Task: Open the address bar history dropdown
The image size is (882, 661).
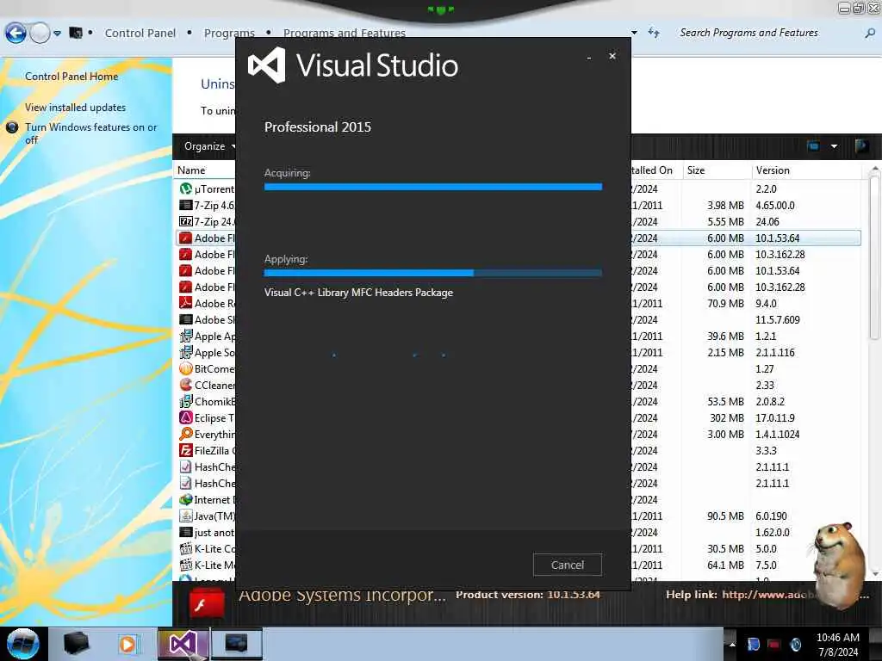Action: click(x=635, y=33)
